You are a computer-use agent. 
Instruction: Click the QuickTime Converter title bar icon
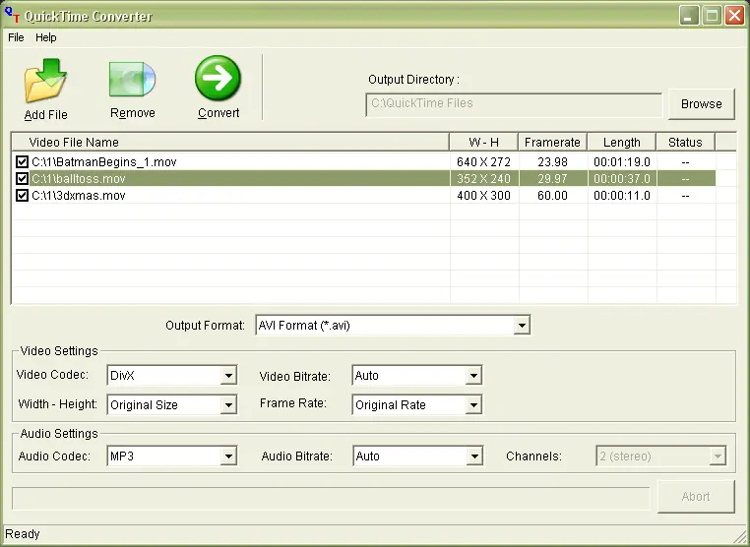click(x=13, y=16)
